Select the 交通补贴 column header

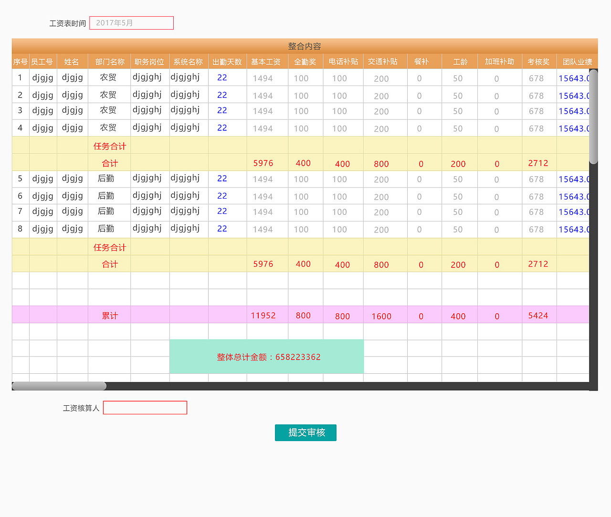(385, 62)
